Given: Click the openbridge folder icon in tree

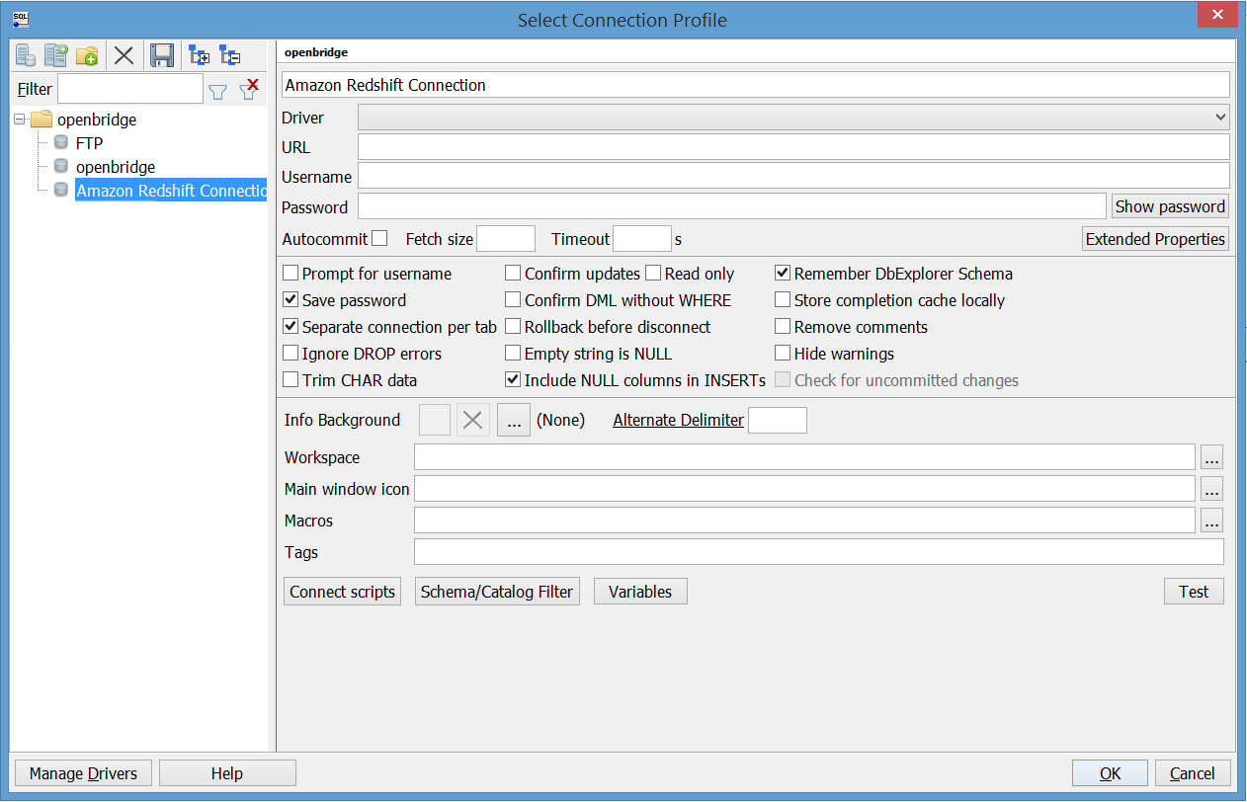Looking at the screenshot, I should point(42,120).
